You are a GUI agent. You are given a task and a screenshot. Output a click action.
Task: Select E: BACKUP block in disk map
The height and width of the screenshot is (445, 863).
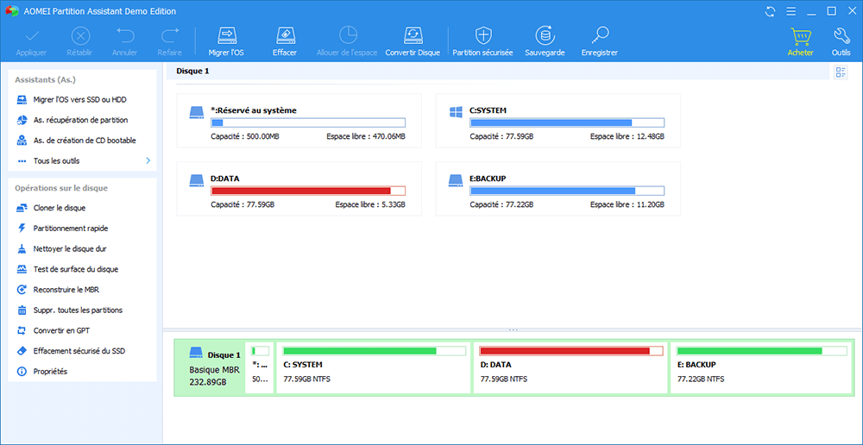762,367
